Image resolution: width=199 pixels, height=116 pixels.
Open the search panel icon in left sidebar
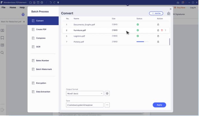(2, 52)
